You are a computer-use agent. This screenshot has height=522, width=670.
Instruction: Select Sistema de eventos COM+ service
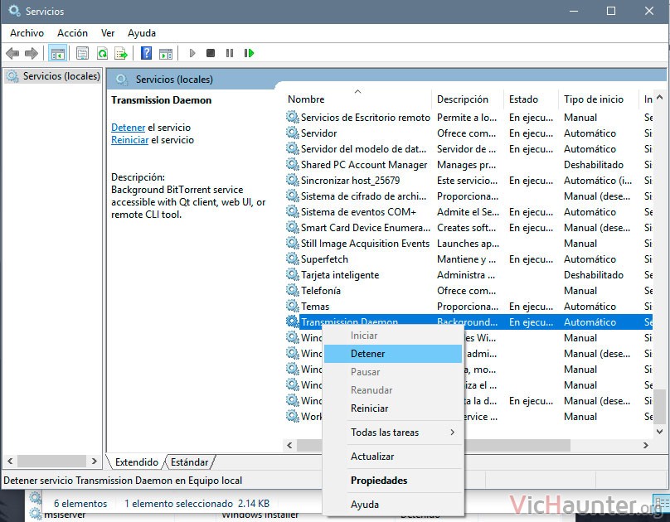point(469,212)
